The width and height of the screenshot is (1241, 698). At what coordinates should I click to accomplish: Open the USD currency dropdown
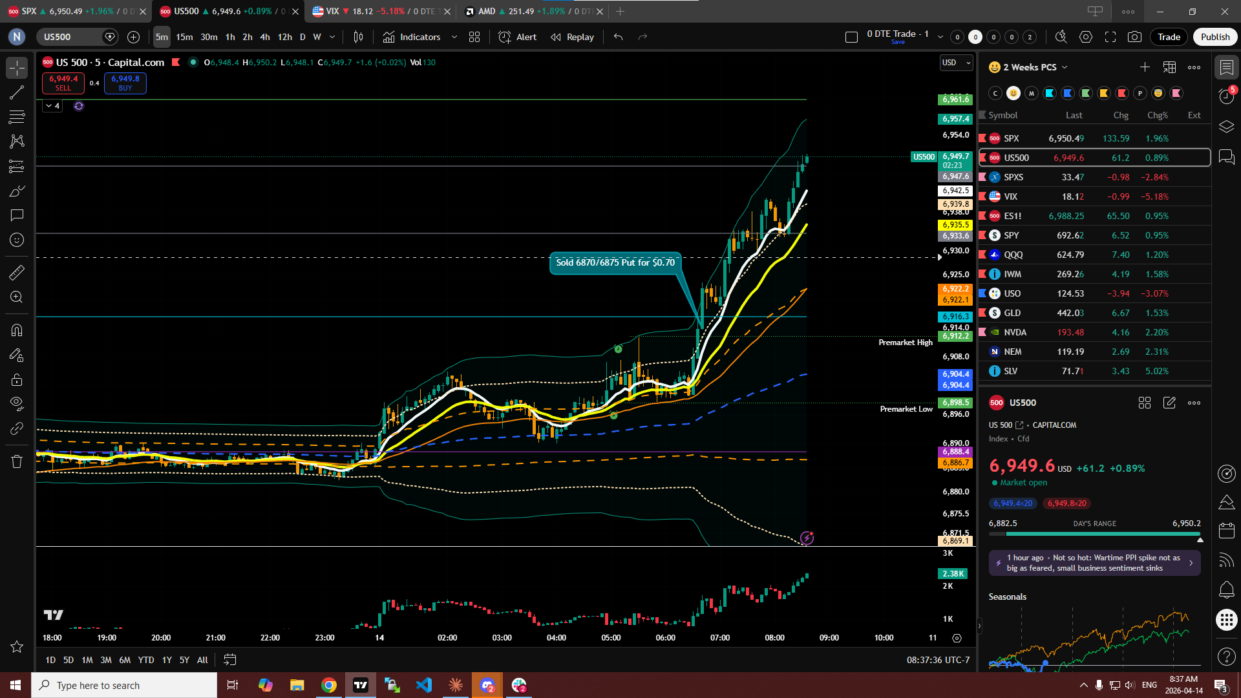(x=956, y=63)
